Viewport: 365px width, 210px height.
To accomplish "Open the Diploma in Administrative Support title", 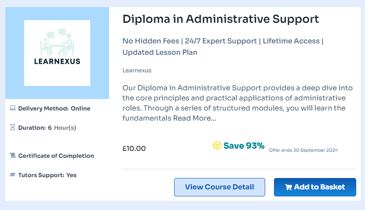I will pyautogui.click(x=221, y=19).
